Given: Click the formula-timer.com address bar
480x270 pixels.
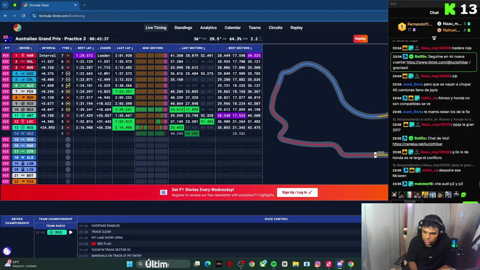Looking at the screenshot, I should [210, 16].
